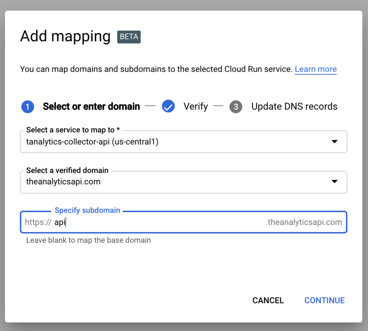Open the Learn more link
The image size is (368, 331).
pos(316,69)
